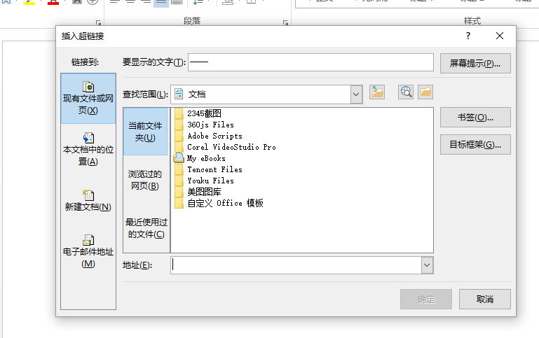Click the browse for file folder icon
Viewport: 539px width, 338px height.
click(425, 92)
